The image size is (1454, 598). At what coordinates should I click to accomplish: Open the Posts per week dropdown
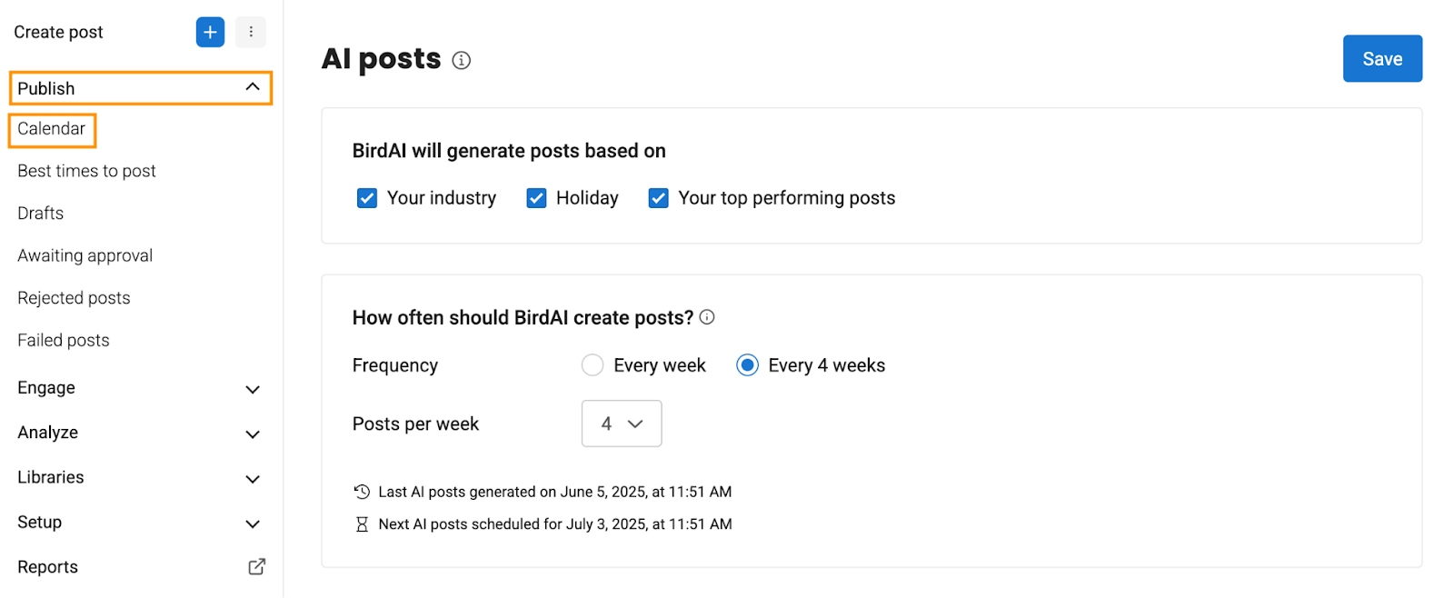pos(622,424)
